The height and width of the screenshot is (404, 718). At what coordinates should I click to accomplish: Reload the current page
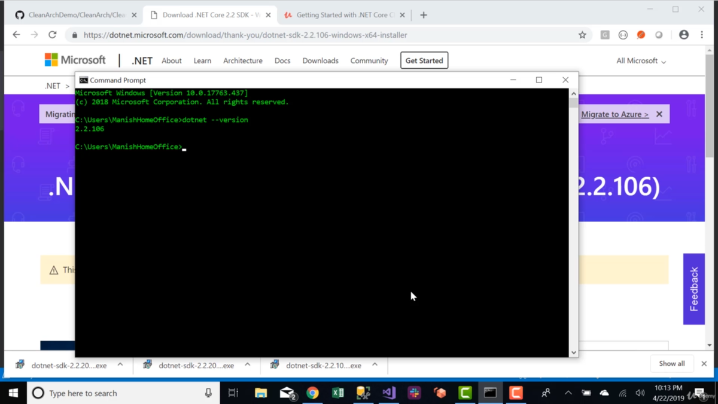point(53,35)
